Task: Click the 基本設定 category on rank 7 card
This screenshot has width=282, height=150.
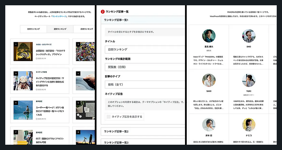Action: point(39,132)
